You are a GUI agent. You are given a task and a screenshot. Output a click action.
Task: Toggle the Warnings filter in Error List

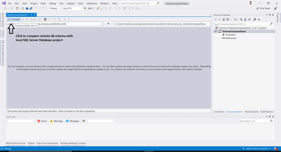(x=57, y=121)
